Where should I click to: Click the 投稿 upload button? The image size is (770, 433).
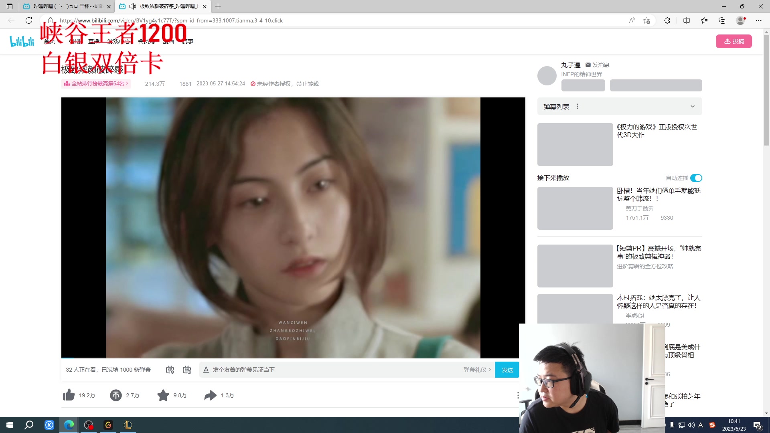point(734,41)
